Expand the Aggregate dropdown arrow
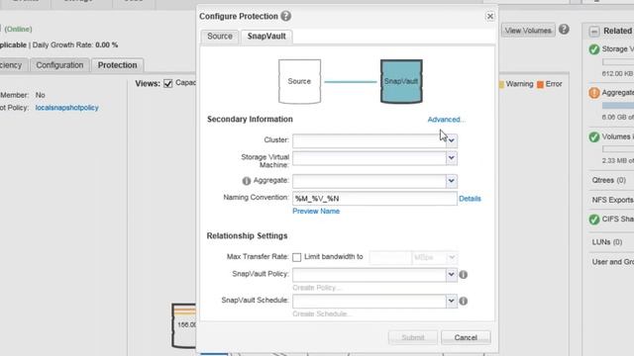634x356 pixels. (452, 181)
